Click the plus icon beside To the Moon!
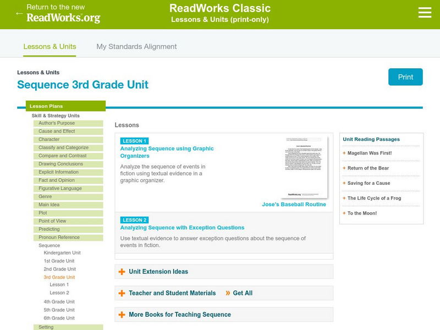Image resolution: width=440 pixels, height=330 pixels. (x=344, y=213)
